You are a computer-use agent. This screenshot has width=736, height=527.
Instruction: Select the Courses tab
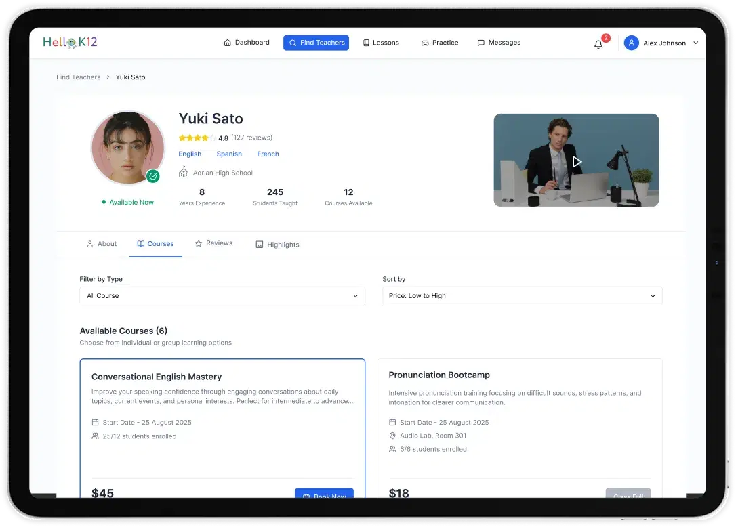(x=155, y=244)
